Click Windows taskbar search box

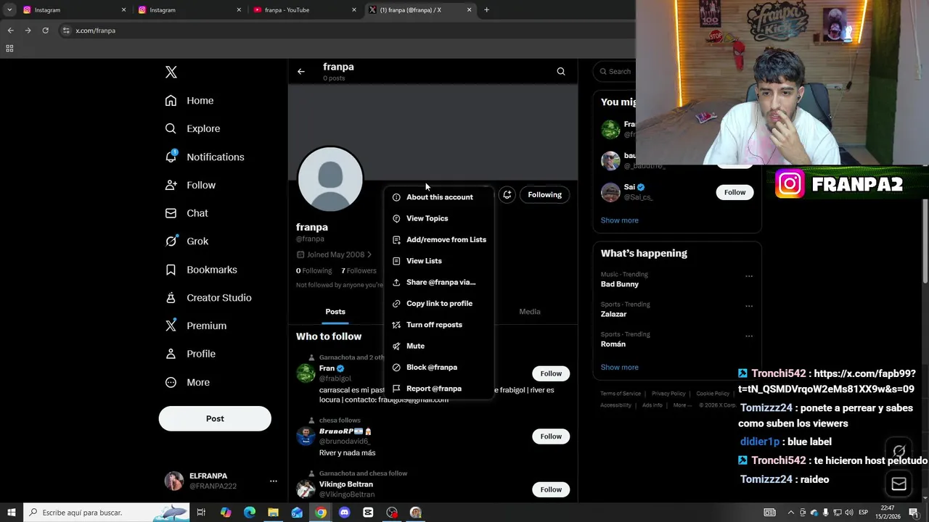[x=107, y=513]
